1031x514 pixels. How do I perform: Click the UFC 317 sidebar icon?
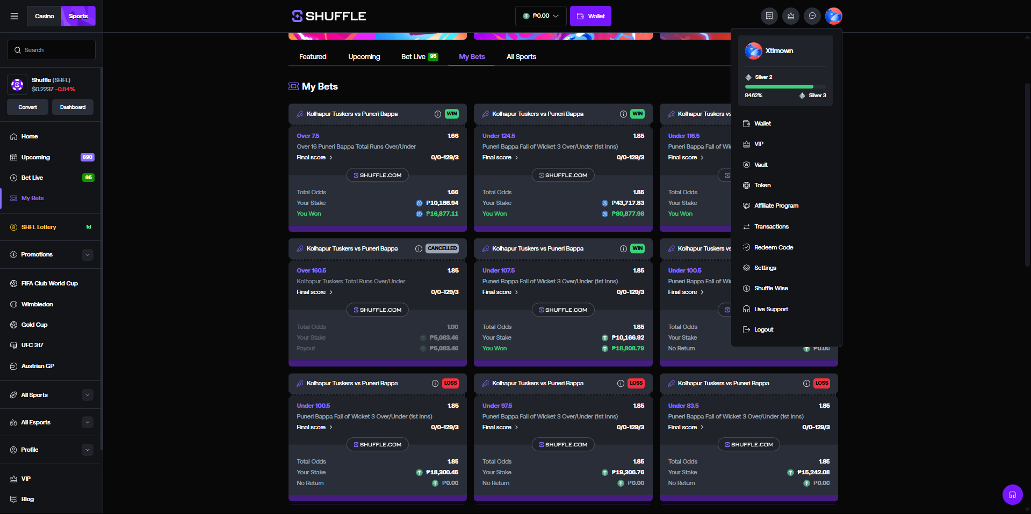14,345
